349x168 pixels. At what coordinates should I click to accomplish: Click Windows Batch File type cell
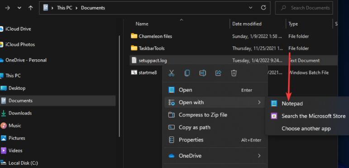click(309, 72)
